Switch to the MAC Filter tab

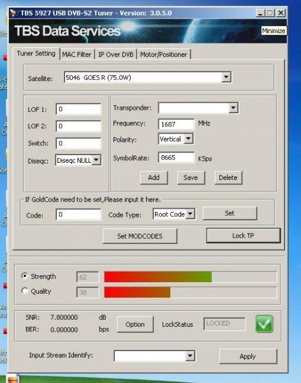click(77, 54)
